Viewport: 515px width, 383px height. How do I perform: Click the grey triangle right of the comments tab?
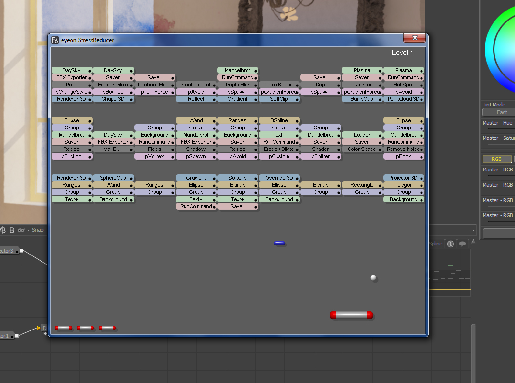coord(474,242)
